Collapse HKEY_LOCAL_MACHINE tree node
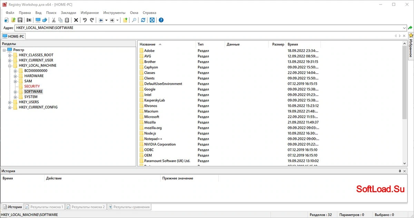 (x=10, y=65)
